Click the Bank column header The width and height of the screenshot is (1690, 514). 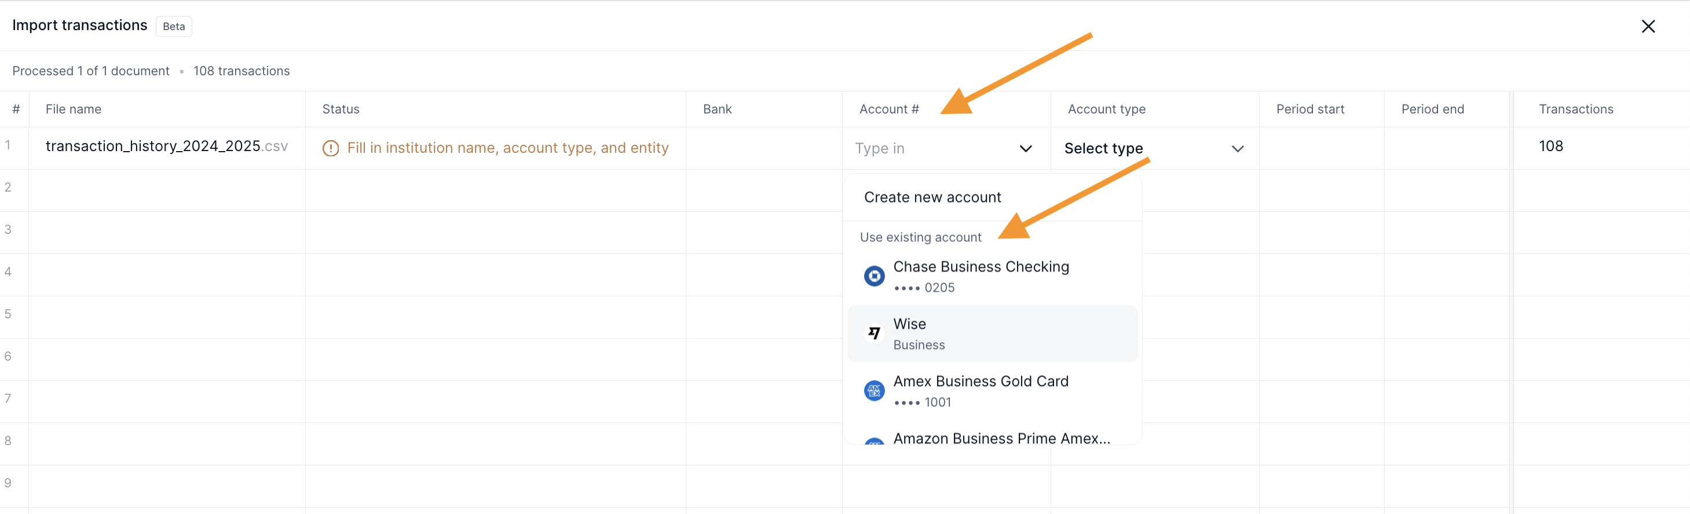[x=717, y=109]
